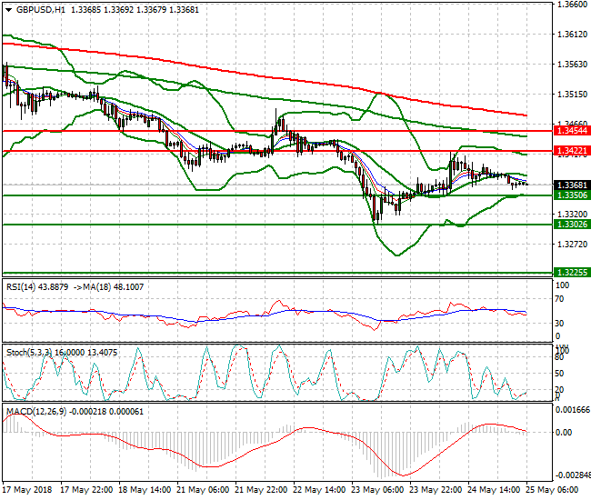Viewport: 591px width, 500px height.
Task: Select the MACD(12,26,9) indicator label
Action: [x=36, y=412]
